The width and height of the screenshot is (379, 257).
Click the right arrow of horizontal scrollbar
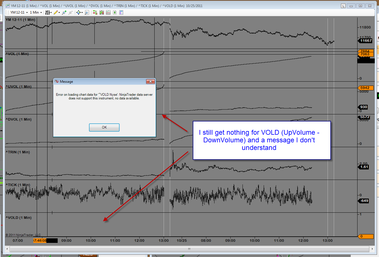(372, 249)
